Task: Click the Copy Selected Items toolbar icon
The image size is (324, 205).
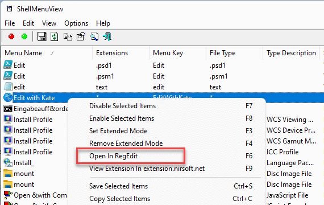Action: (x=68, y=36)
